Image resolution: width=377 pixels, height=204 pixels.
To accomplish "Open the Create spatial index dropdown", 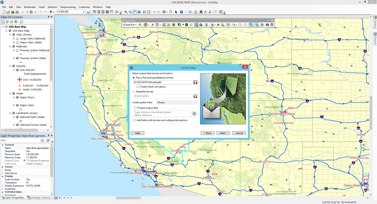I will 177,102.
